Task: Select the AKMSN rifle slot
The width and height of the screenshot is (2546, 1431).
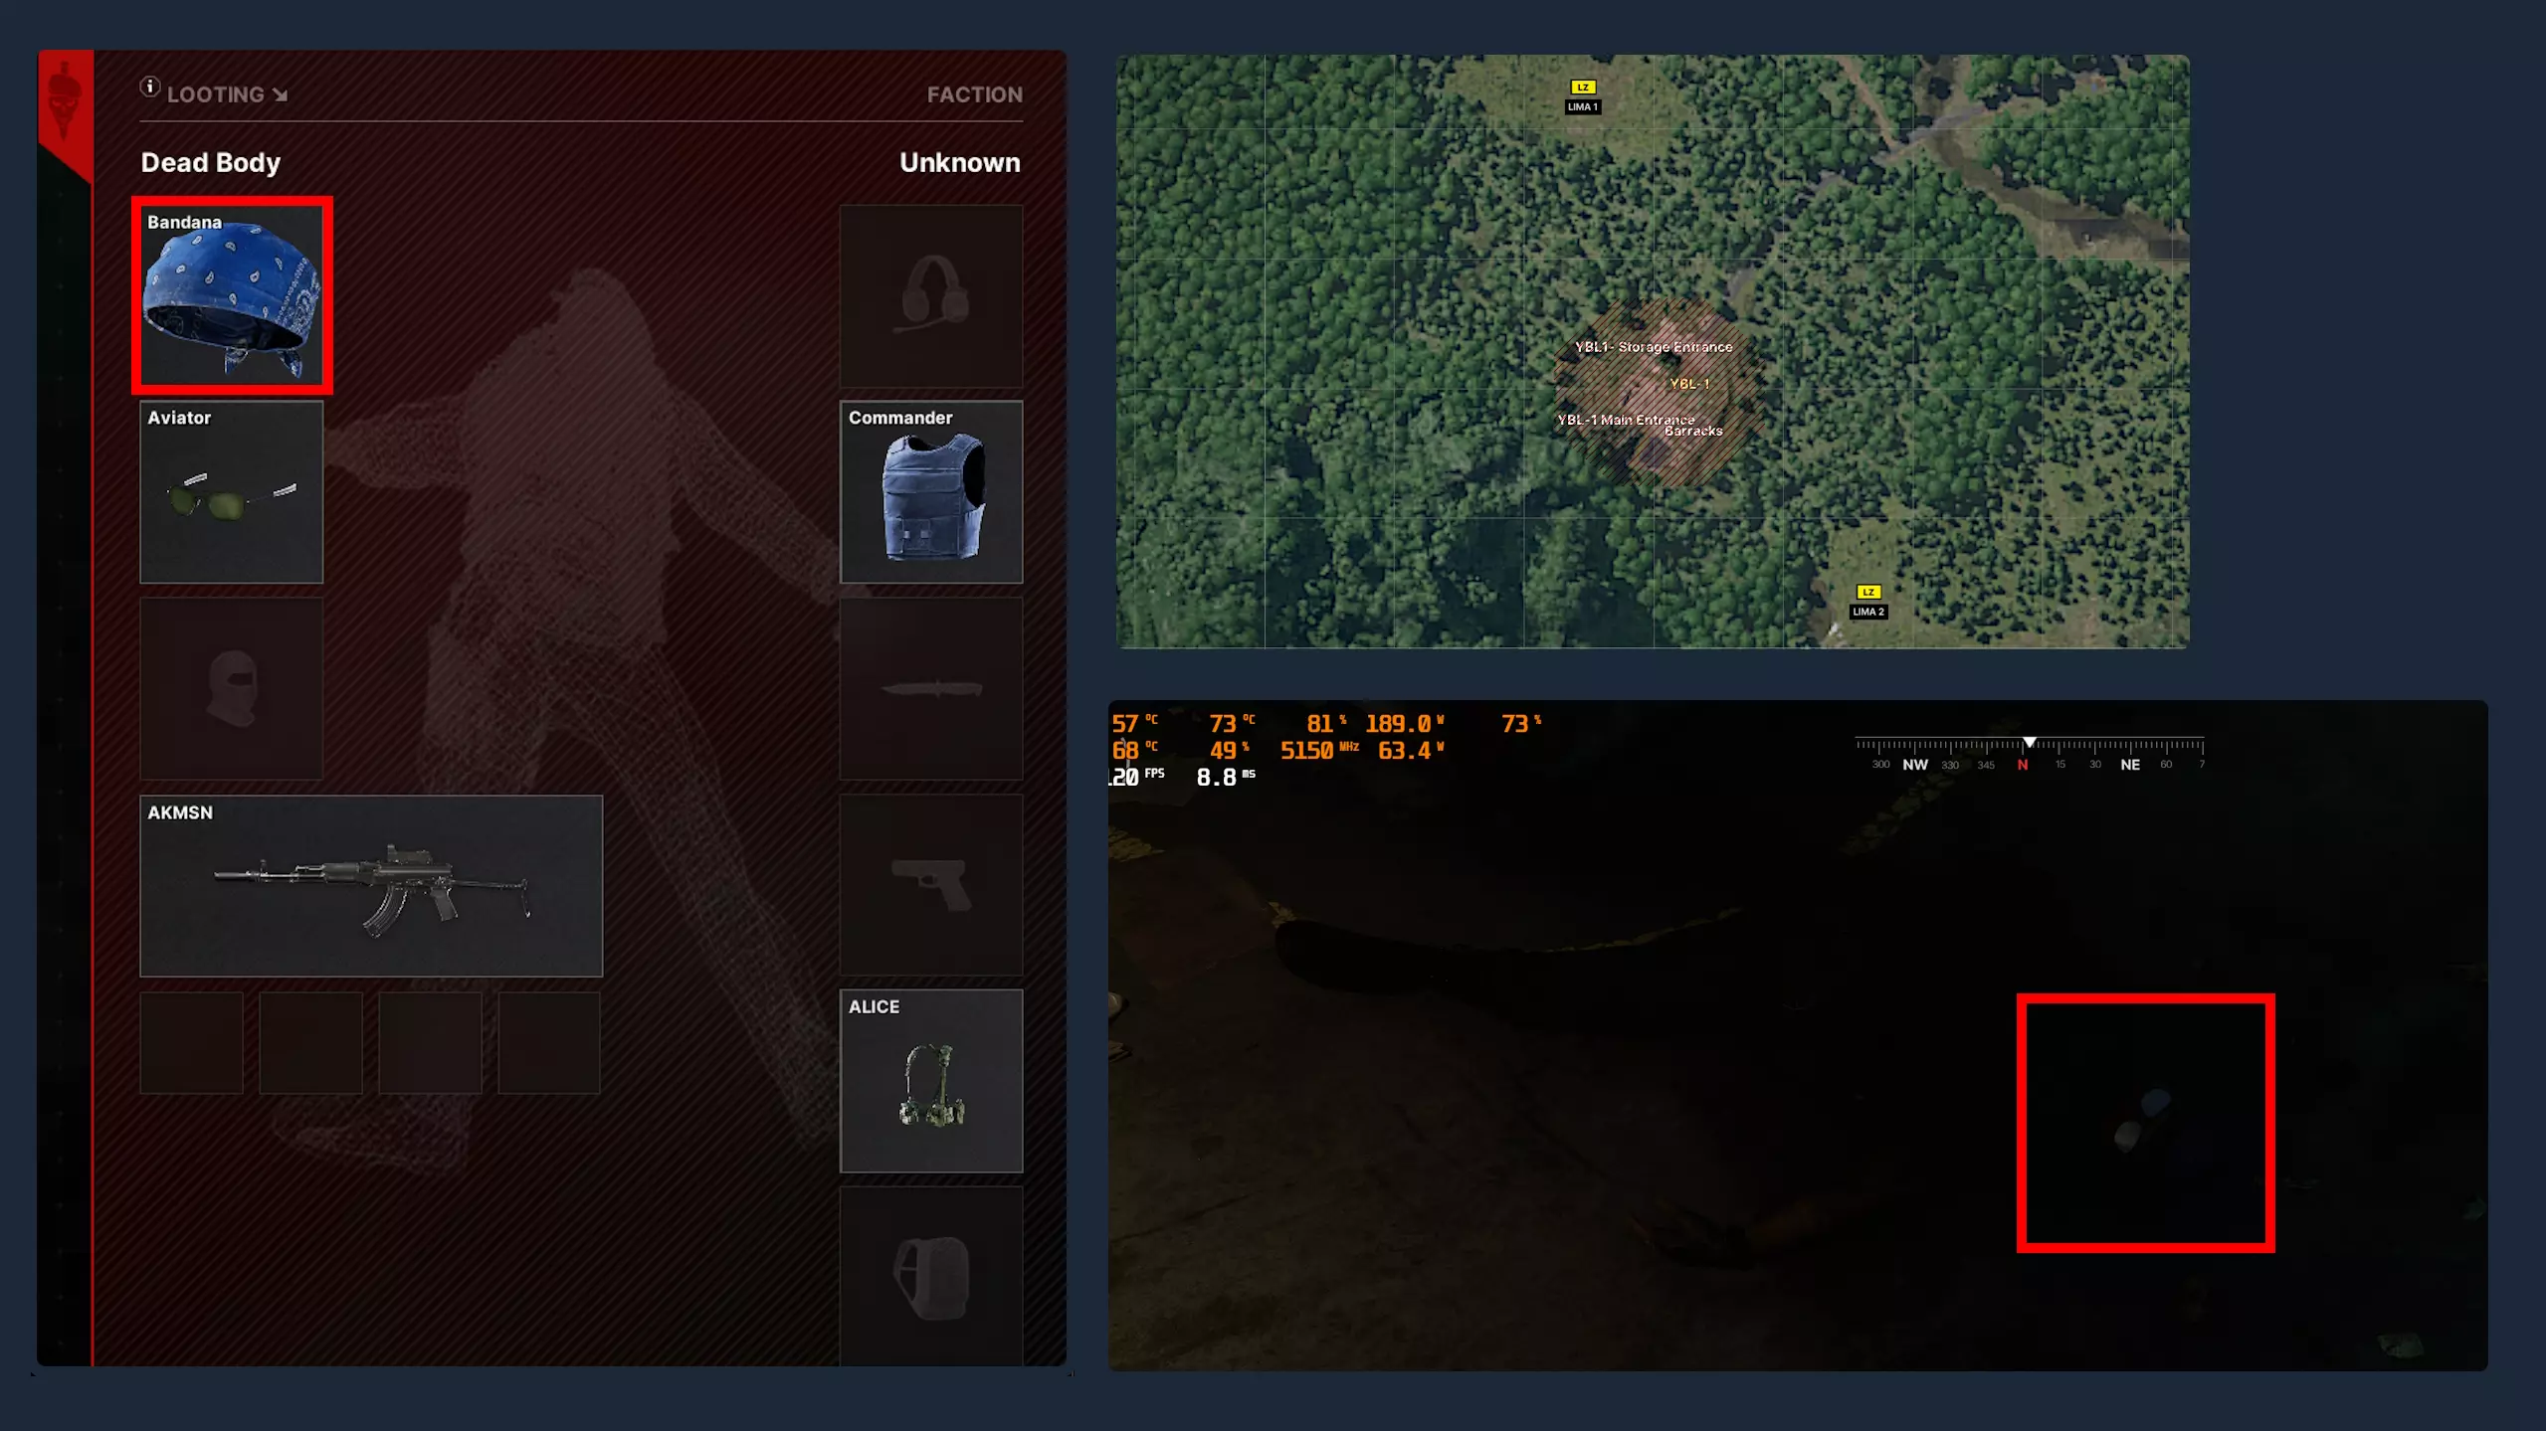Action: coord(371,885)
